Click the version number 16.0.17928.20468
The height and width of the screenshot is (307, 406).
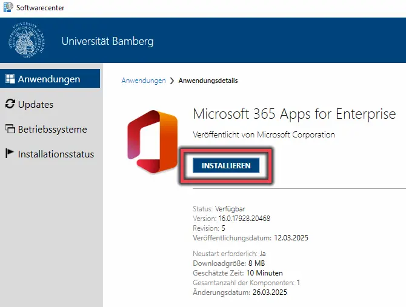pyautogui.click(x=244, y=219)
